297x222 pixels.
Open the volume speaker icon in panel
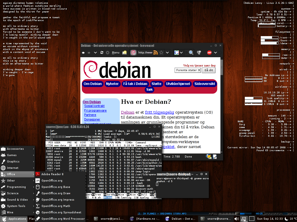click(x=237, y=219)
